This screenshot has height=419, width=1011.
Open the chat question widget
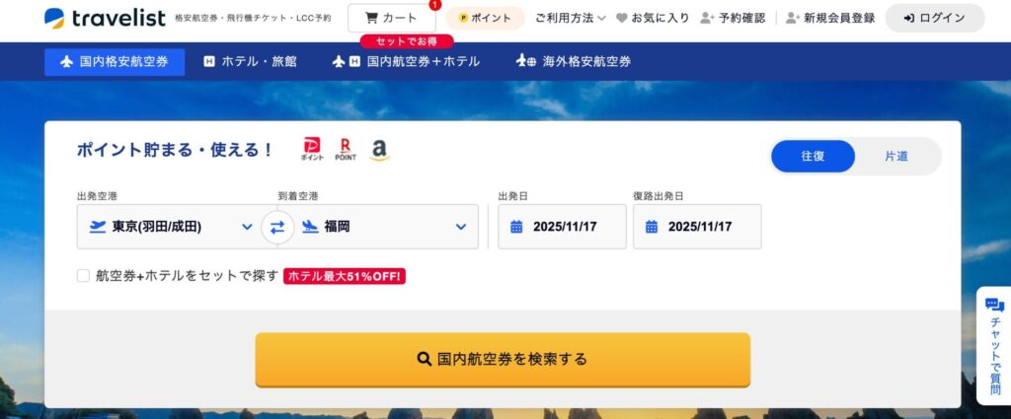coord(994,346)
